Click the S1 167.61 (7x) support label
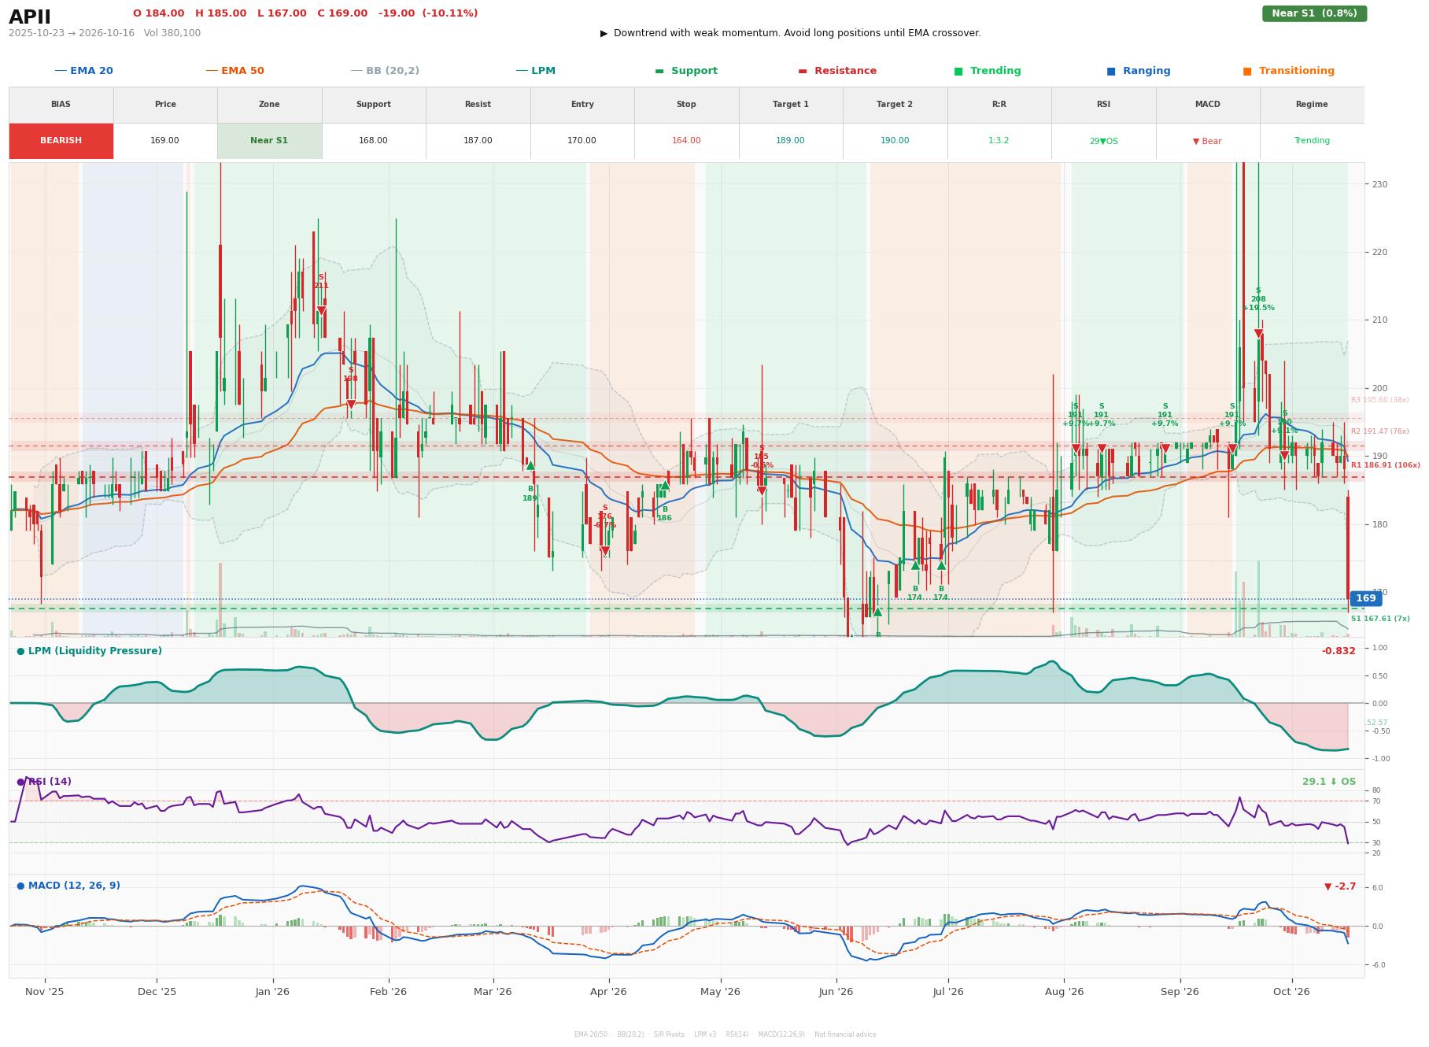 tap(1380, 619)
